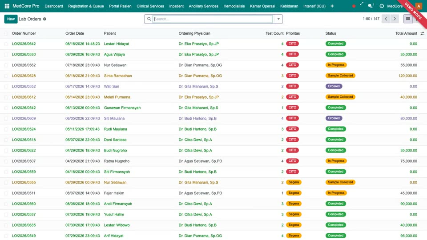Switch to list view icon
The width and height of the screenshot is (427, 240).
[408, 19]
